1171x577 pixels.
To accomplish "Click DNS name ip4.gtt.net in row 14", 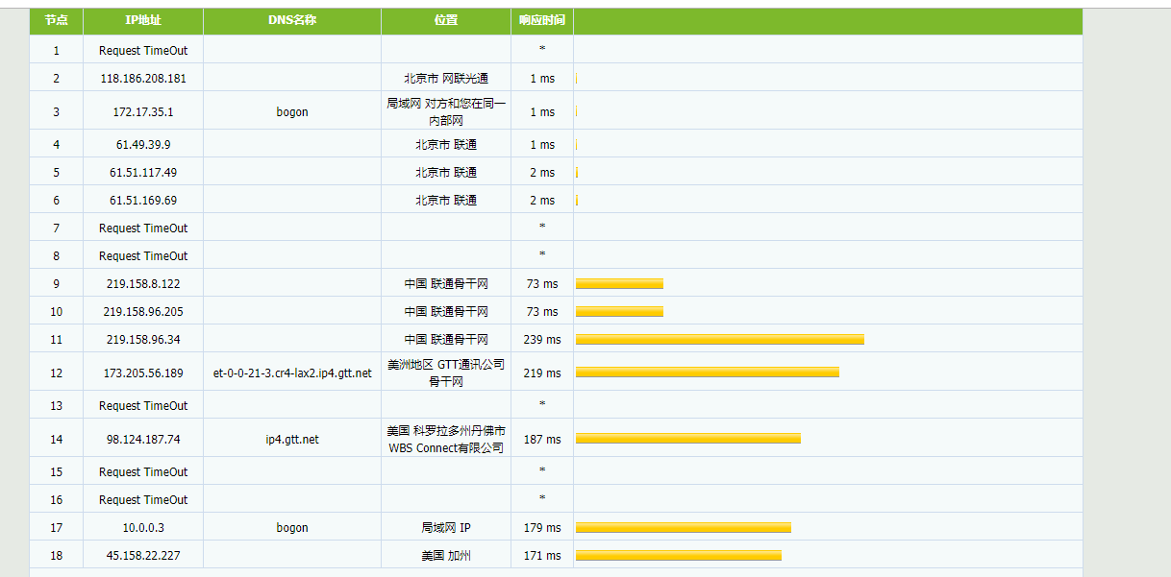I will [292, 440].
